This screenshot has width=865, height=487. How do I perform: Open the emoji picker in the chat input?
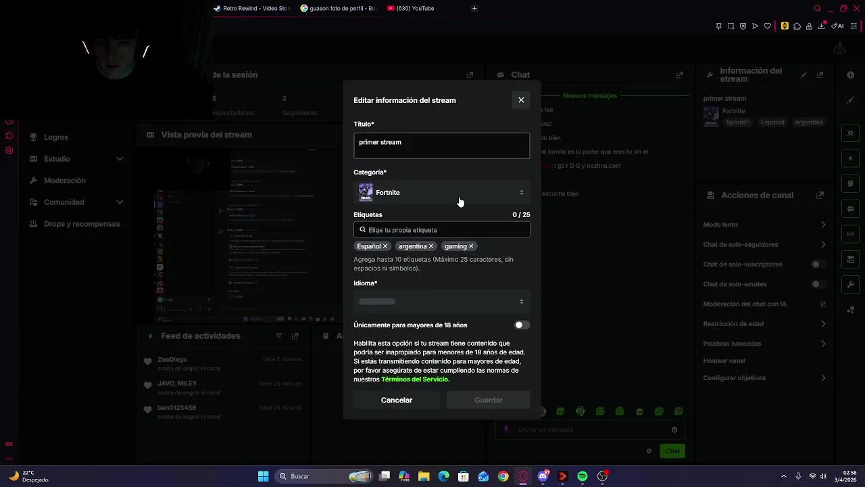(x=674, y=430)
